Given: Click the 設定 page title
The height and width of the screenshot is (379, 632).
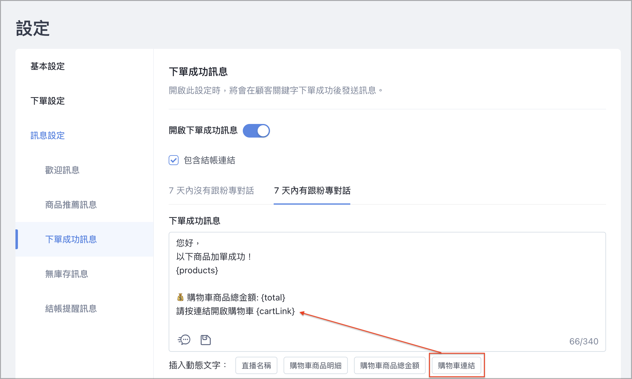Looking at the screenshot, I should [33, 28].
